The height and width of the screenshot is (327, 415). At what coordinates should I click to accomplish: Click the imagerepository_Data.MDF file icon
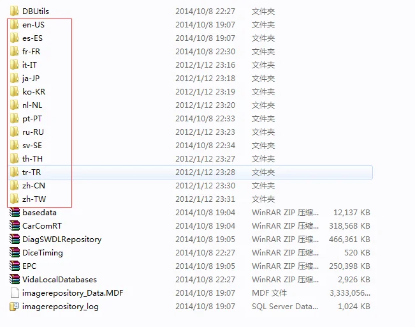pos(15,293)
